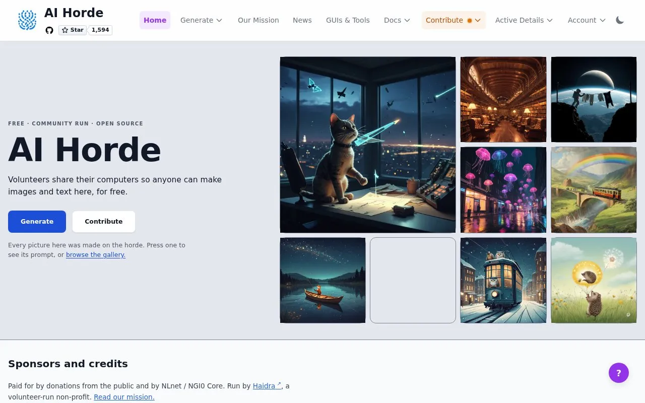Open the rainbow bridge tram image
Viewport: 645px width, 403px height.
(594, 190)
